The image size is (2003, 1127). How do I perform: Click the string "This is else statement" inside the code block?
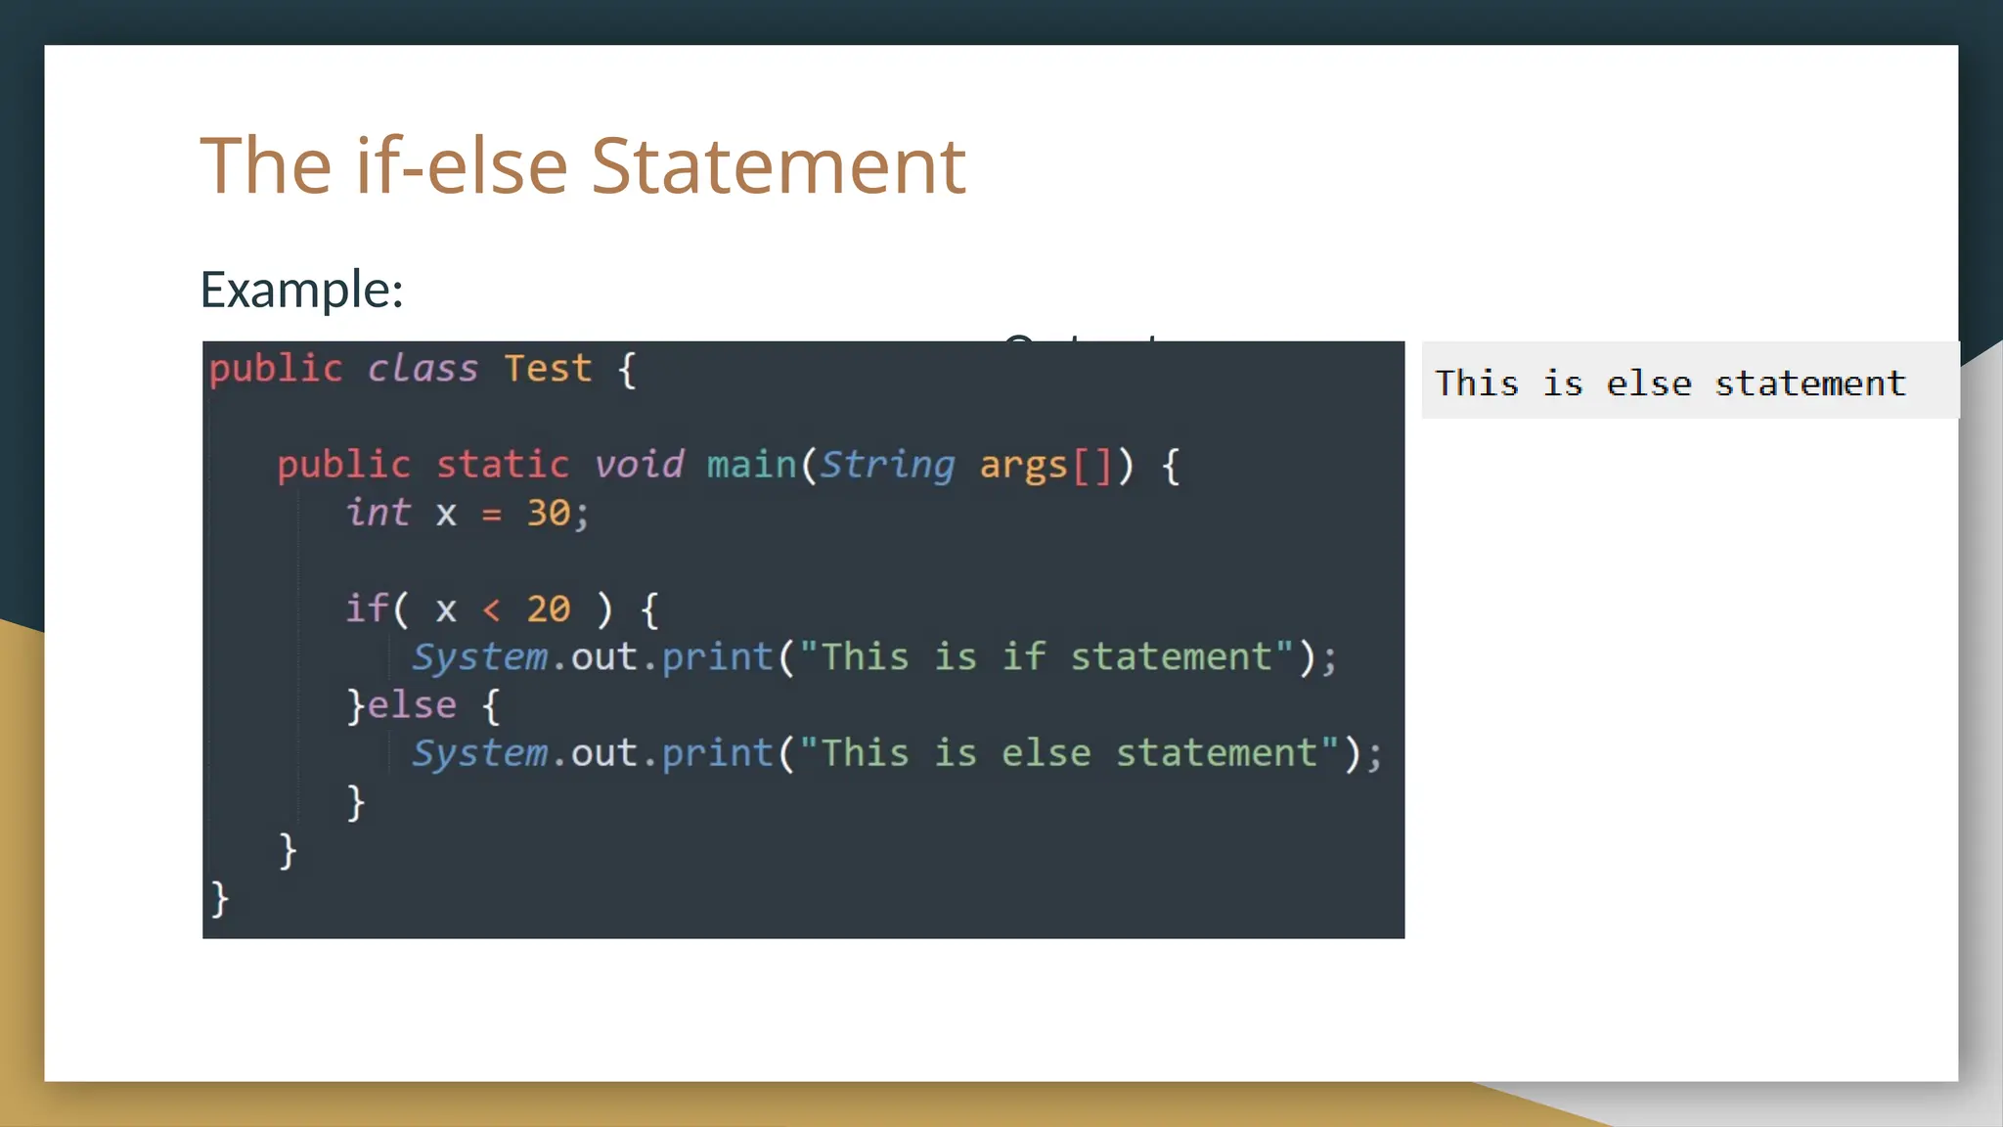tap(1069, 752)
